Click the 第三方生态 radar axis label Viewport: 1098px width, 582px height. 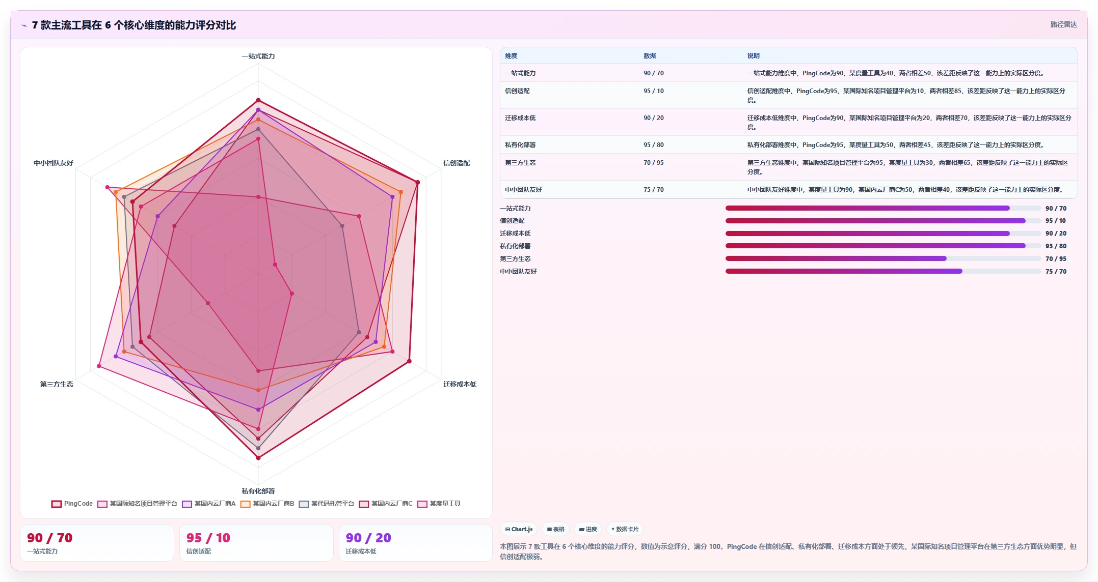tap(57, 384)
